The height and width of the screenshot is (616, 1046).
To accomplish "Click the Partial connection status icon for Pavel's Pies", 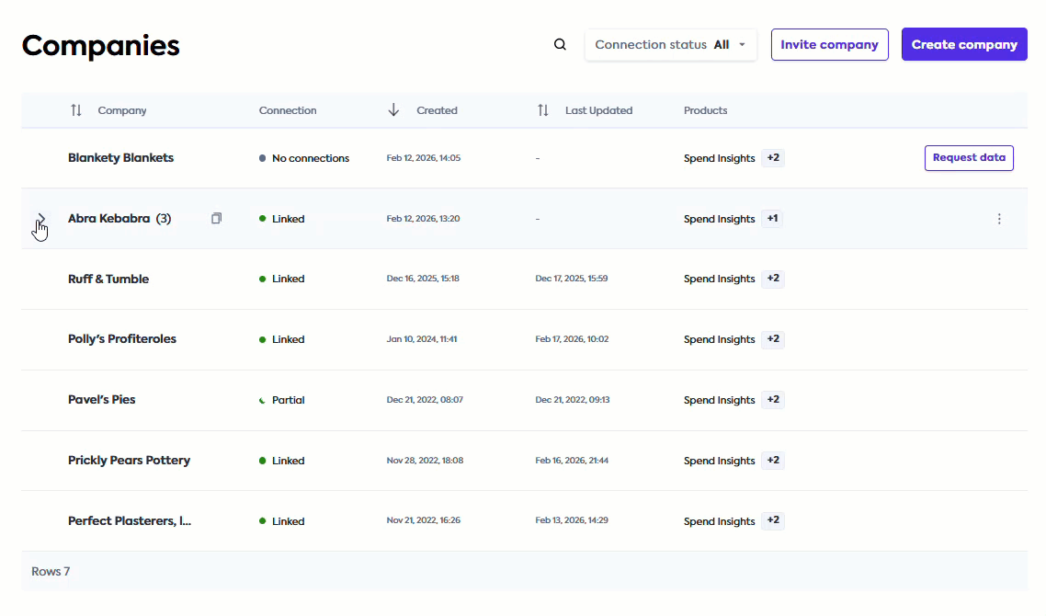I will [x=264, y=399].
